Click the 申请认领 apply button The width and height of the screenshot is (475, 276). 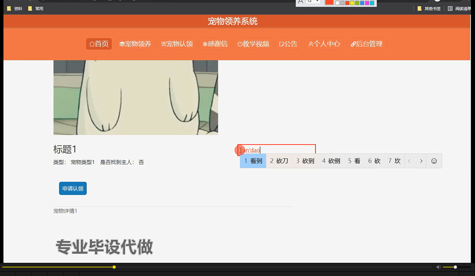73,188
